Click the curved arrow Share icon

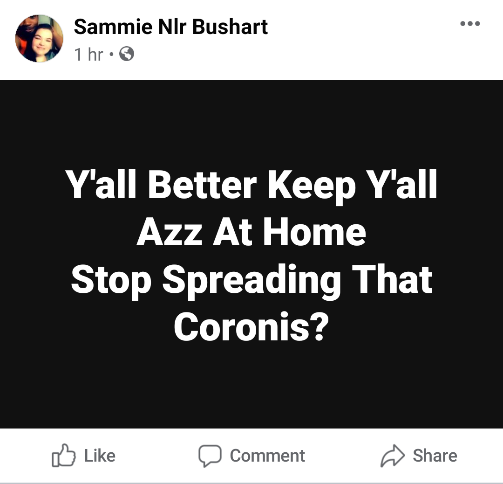tap(393, 456)
